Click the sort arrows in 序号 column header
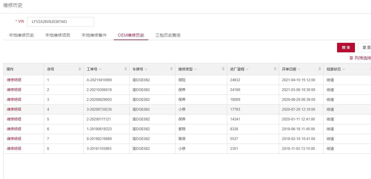 (x=80, y=69)
